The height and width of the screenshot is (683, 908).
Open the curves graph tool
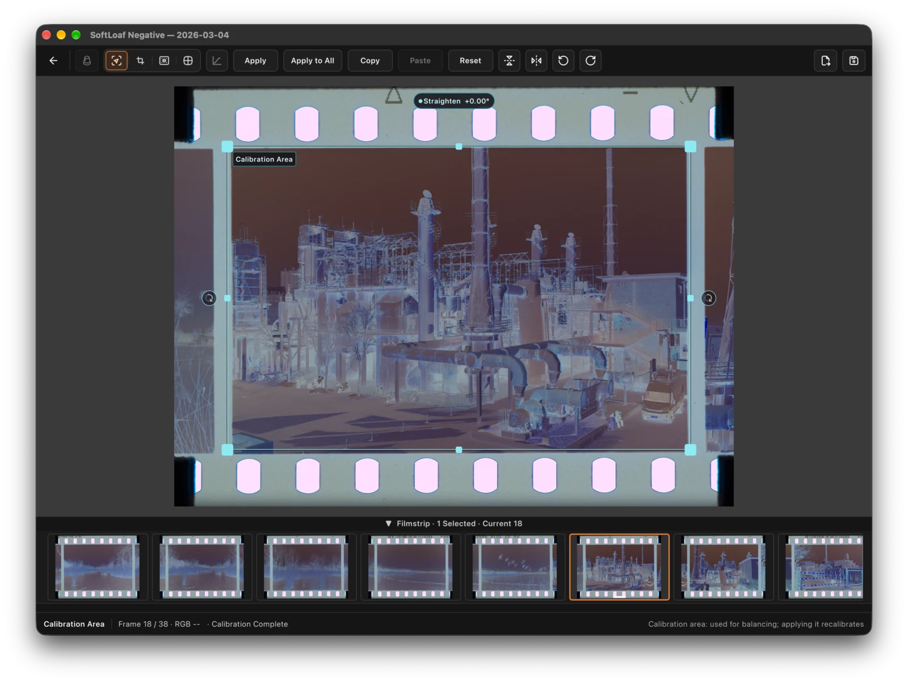pyautogui.click(x=217, y=61)
